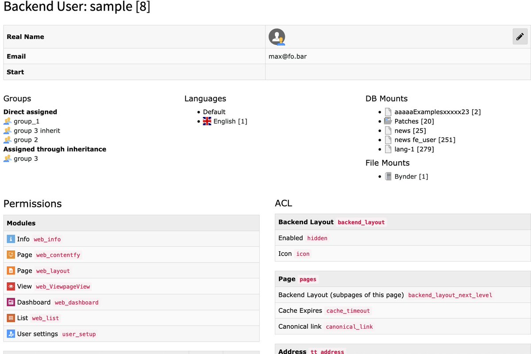531x354 pixels.
Task: Click page icon beside news [25]
Action: click(x=388, y=131)
